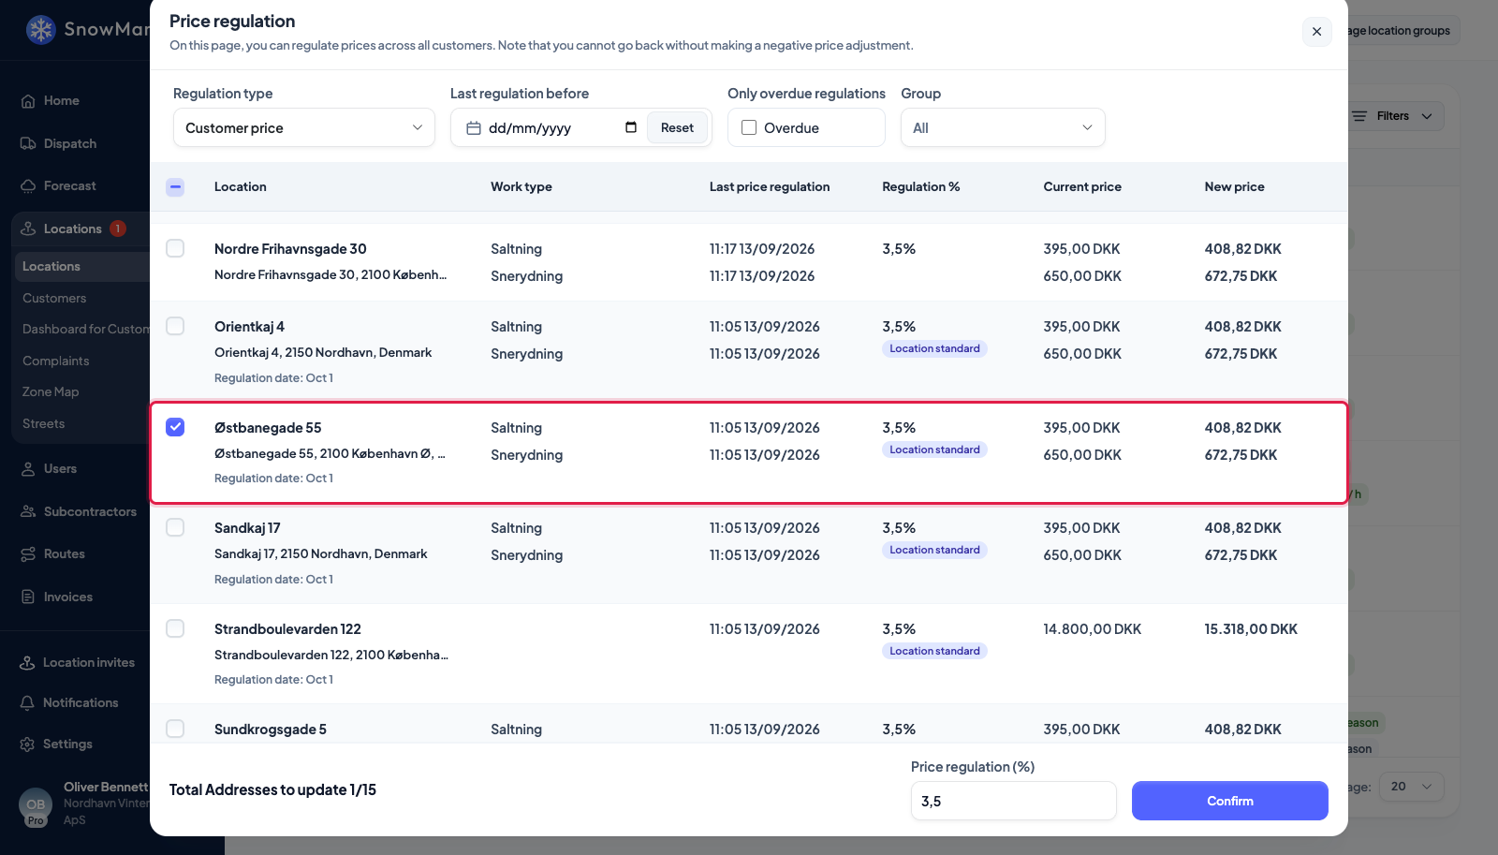The width and height of the screenshot is (1498, 855).
Task: Click the Work type column header
Action: pyautogui.click(x=521, y=186)
